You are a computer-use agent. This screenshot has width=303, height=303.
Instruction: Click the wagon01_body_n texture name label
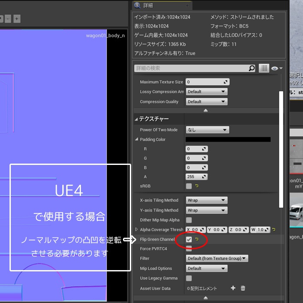[105, 35]
